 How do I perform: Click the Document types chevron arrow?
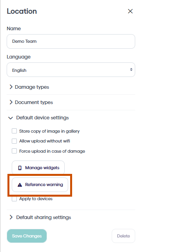pos(11,102)
